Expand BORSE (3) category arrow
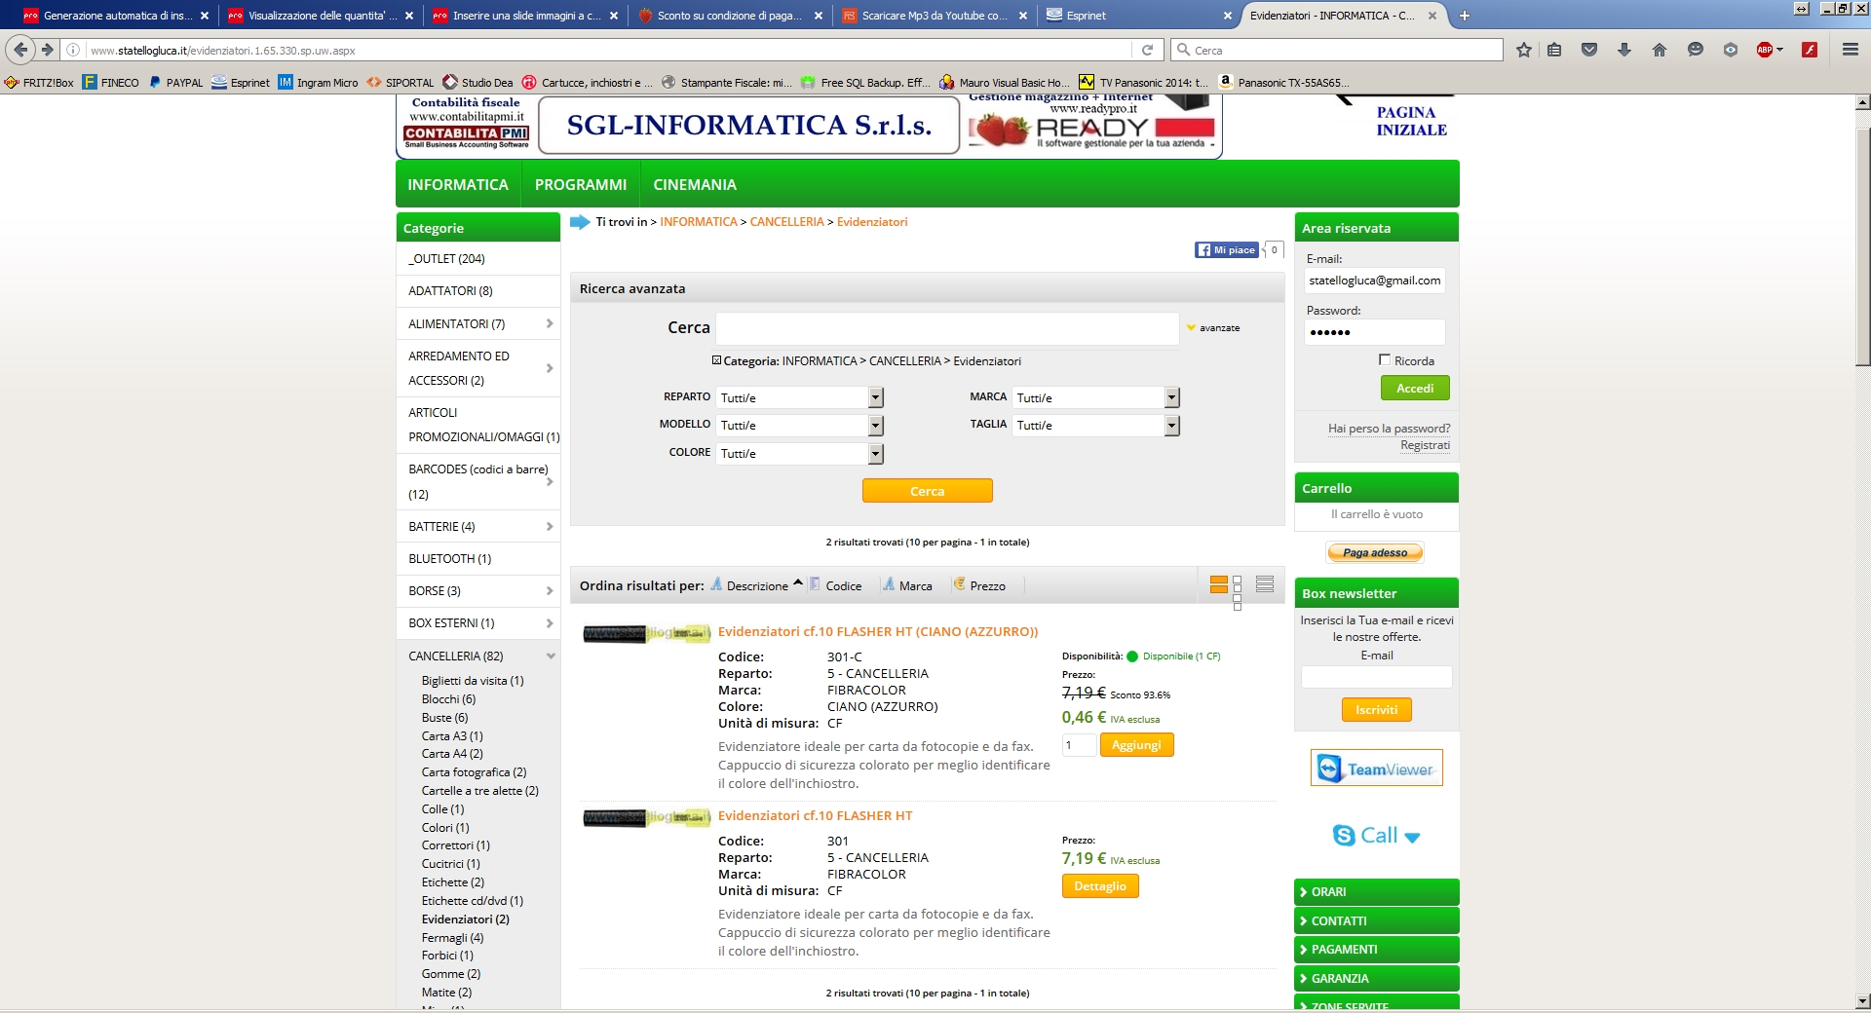 click(550, 590)
